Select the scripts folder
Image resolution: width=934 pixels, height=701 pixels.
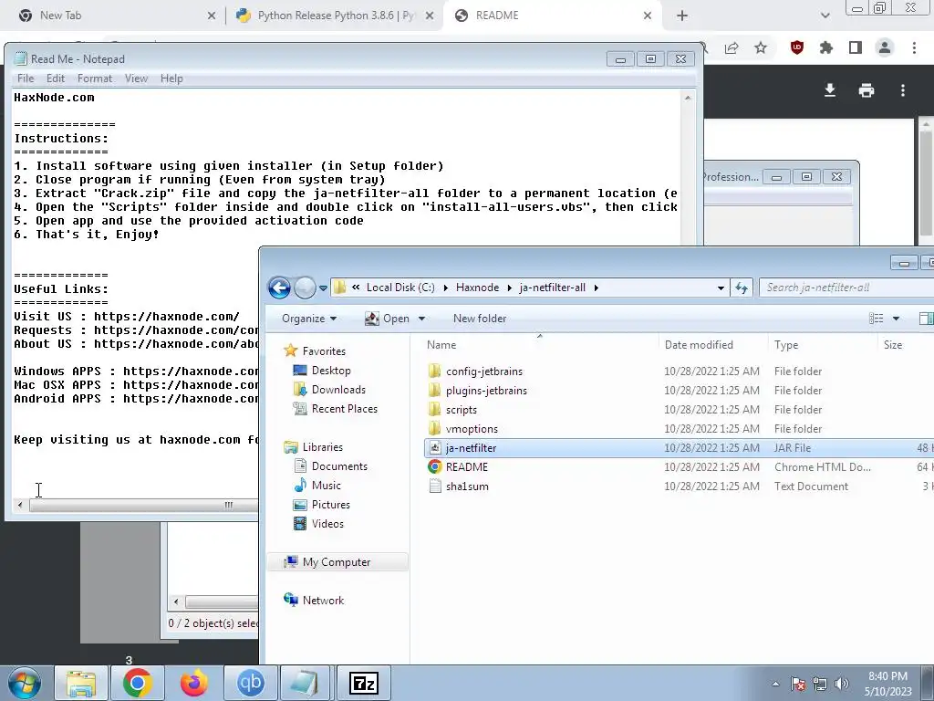pos(461,410)
